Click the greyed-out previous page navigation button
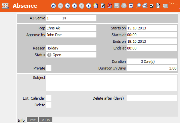Image resolution: width=180 pixels, height=123 pixels. (x=60, y=6)
